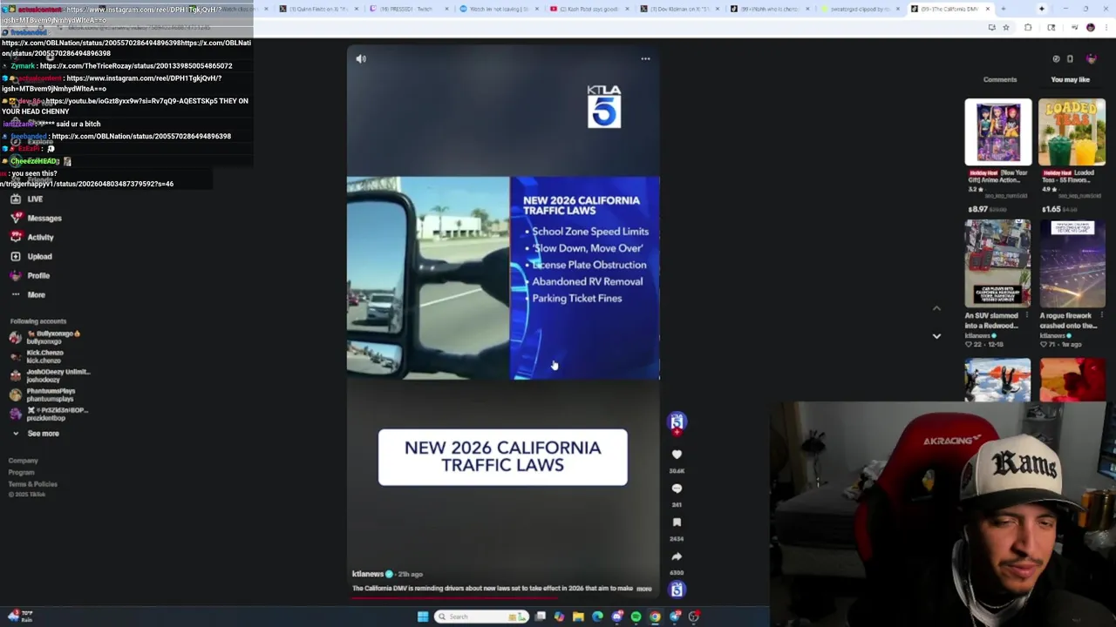Open ktlanews username link under the video
The width and height of the screenshot is (1116, 627).
pos(368,574)
